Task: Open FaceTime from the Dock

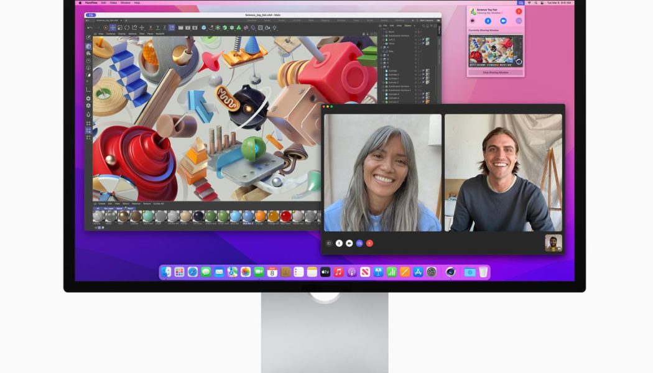Action: pos(258,272)
